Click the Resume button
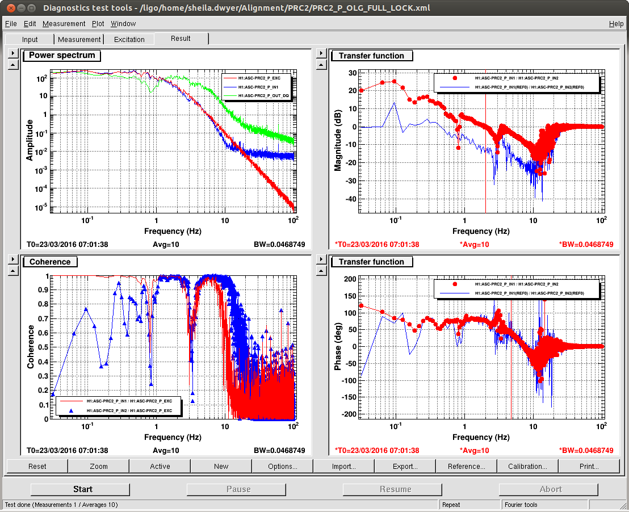Image resolution: width=629 pixels, height=512 pixels. [x=392, y=489]
